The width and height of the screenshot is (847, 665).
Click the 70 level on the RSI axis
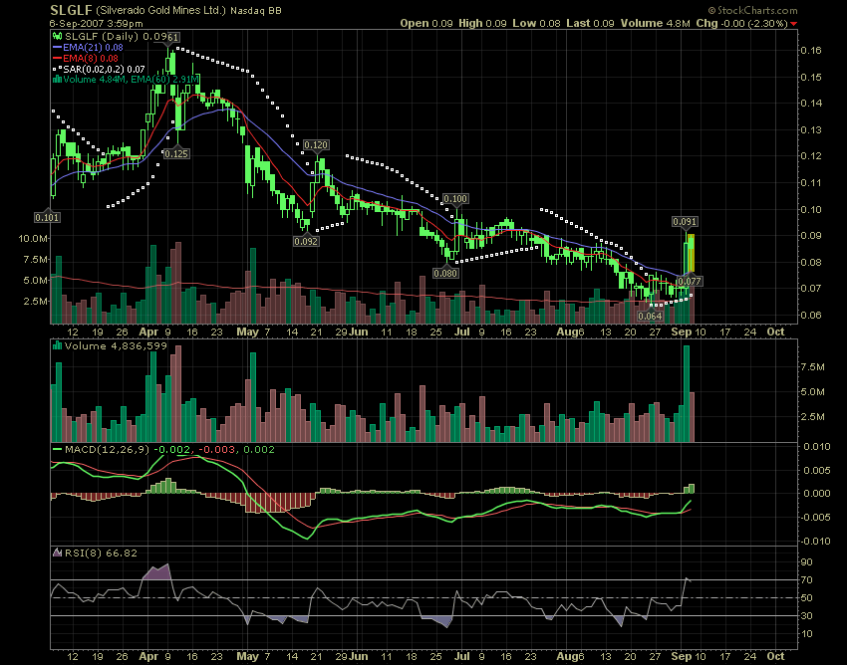(806, 579)
